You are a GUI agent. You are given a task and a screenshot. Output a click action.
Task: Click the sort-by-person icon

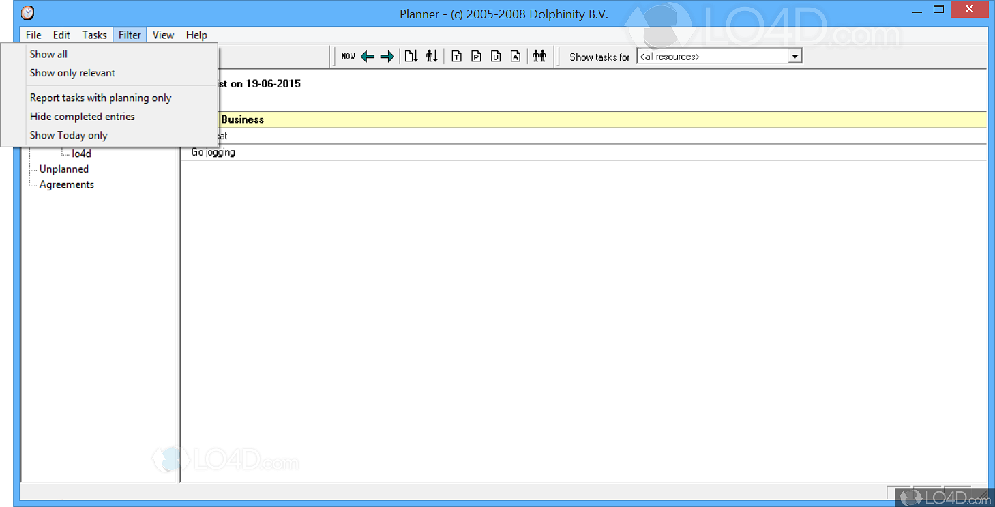click(431, 56)
